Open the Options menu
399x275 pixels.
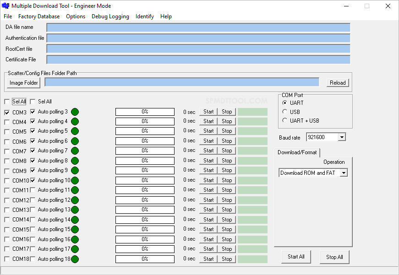point(76,16)
